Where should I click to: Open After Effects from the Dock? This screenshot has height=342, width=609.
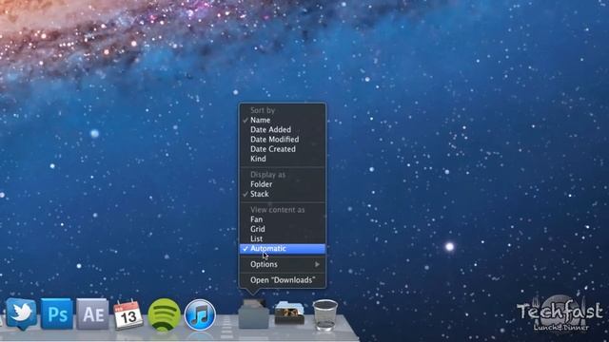pyautogui.click(x=92, y=314)
